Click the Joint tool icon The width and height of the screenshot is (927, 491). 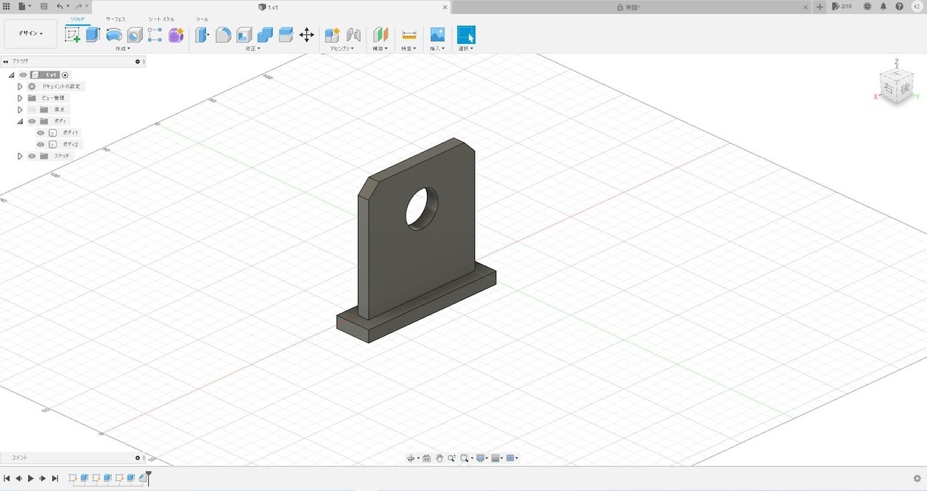(x=353, y=35)
